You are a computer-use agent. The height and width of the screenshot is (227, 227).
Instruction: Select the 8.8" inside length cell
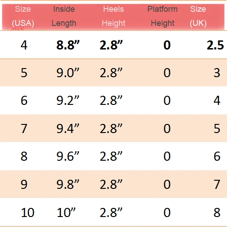[x=68, y=45]
